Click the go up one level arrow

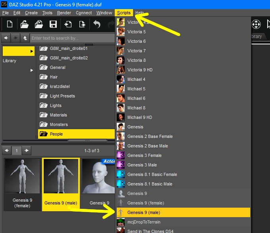(25, 38)
